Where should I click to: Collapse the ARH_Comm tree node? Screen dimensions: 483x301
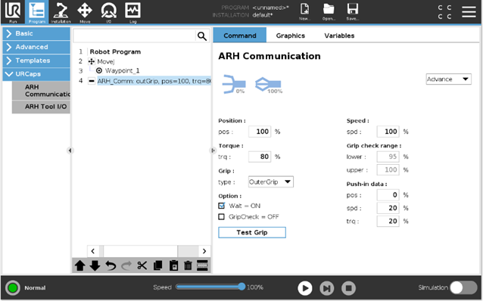tap(92, 81)
